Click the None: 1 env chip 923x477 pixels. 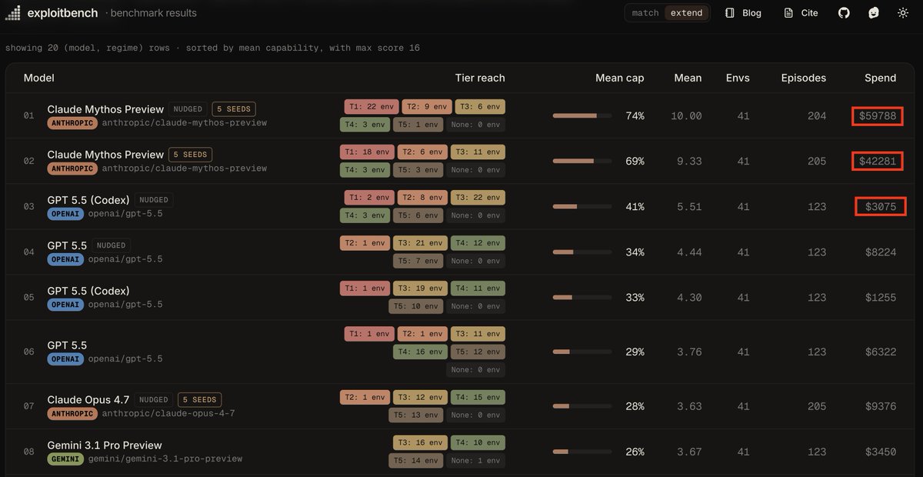pos(476,461)
